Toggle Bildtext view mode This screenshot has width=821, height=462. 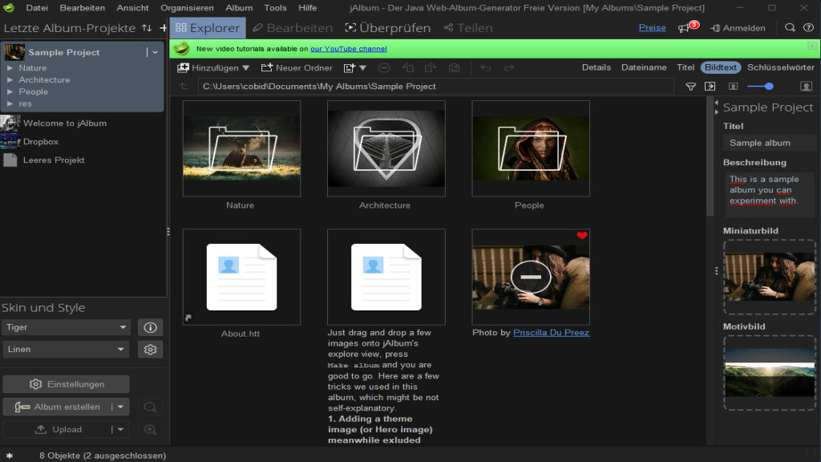coord(721,68)
